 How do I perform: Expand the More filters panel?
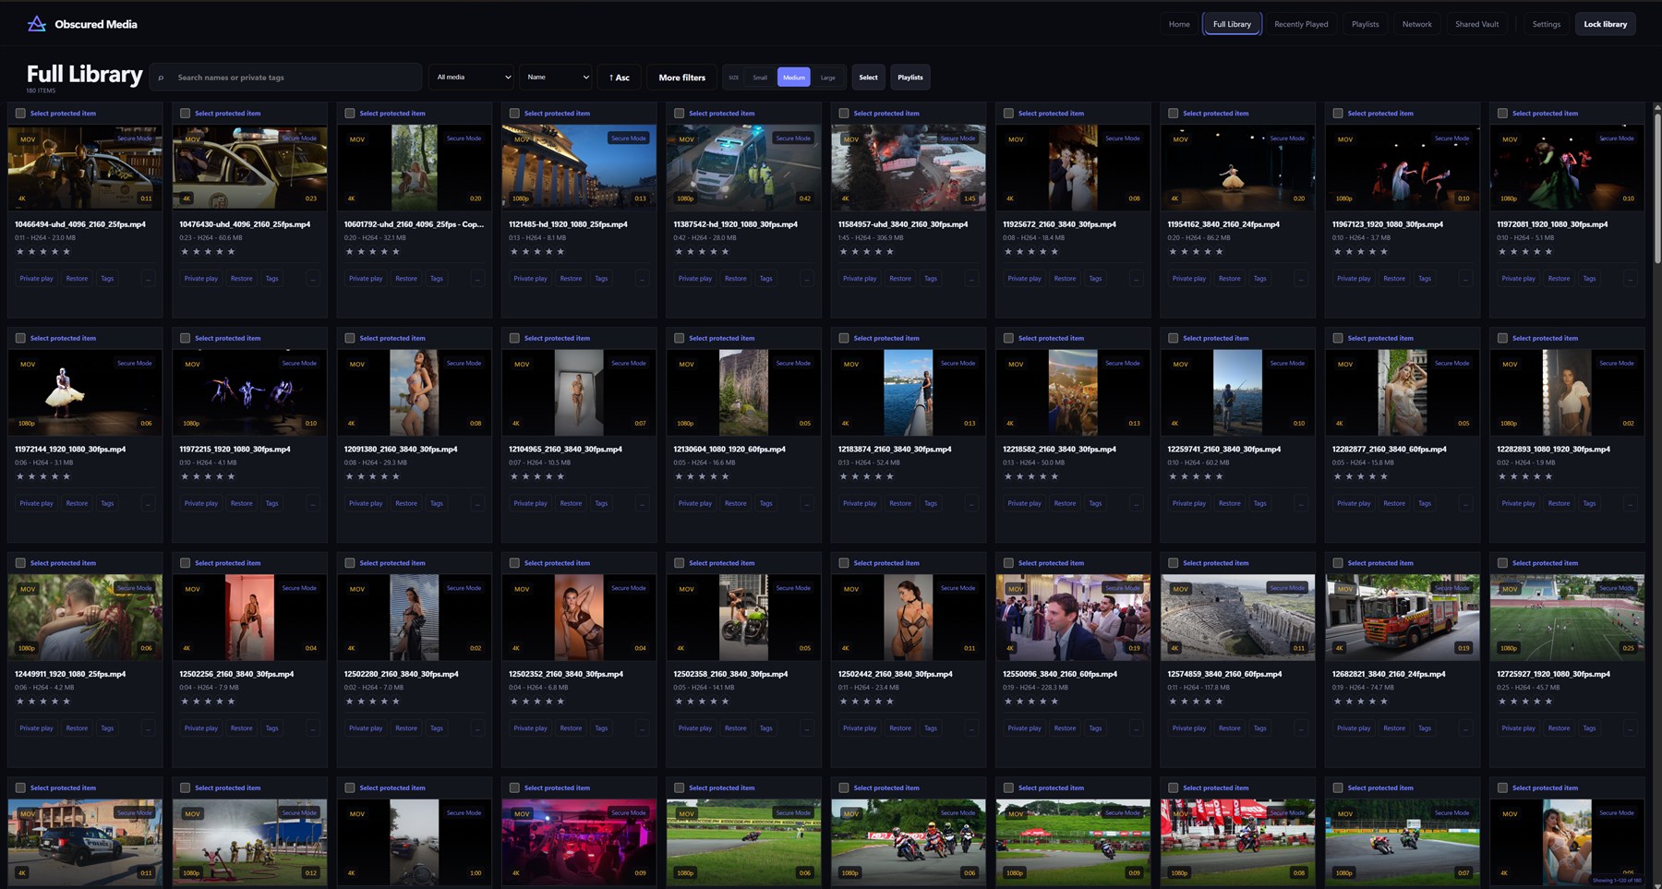click(x=681, y=78)
